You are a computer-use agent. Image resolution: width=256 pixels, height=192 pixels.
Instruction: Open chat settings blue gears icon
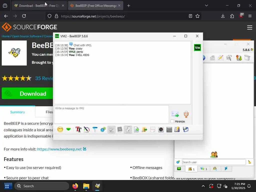[103, 130]
